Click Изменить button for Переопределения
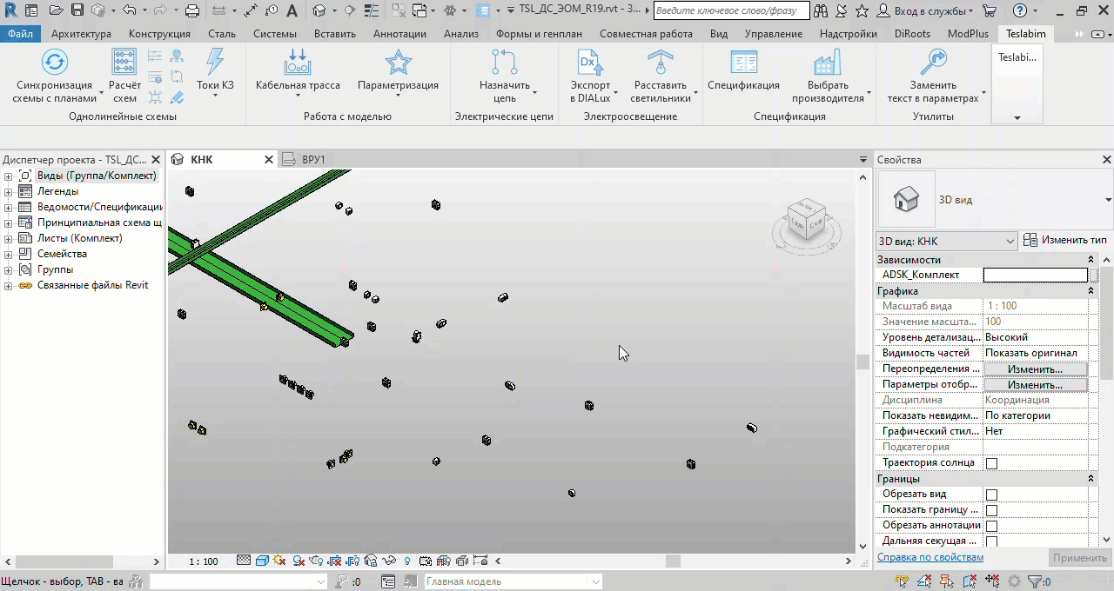Screen dimensions: 1114x591 (1035, 369)
